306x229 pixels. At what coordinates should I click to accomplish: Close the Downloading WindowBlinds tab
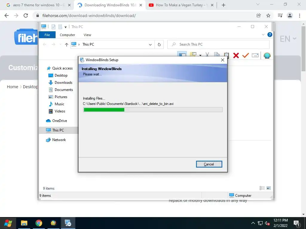pyautogui.click(x=141, y=5)
